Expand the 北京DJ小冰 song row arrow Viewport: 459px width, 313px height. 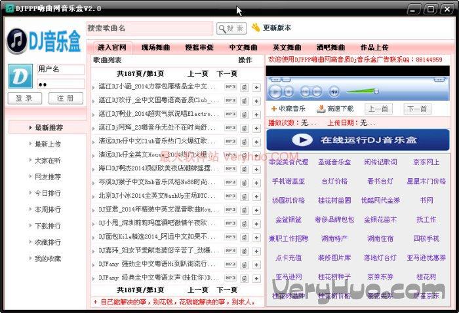(x=93, y=196)
